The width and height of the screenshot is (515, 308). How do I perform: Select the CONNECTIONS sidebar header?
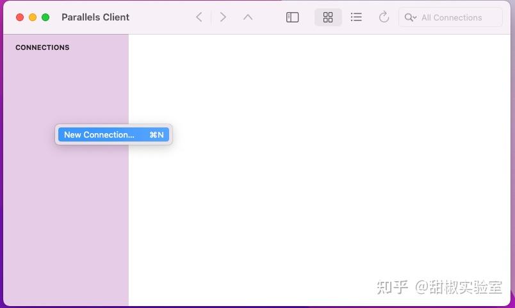[x=42, y=47]
